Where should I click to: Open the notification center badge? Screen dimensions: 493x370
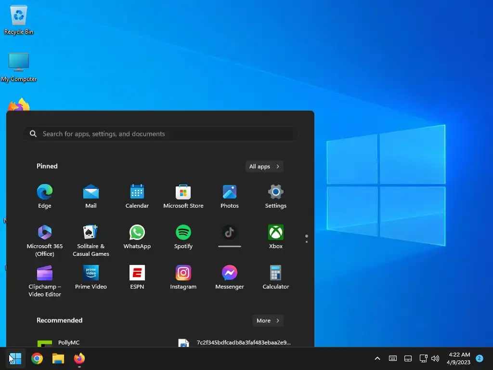[480, 358]
